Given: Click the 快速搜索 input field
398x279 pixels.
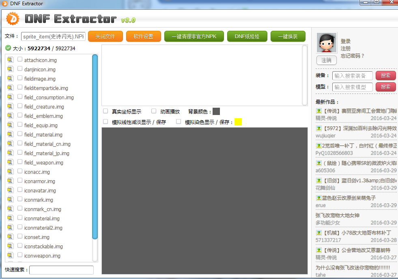Looking at the screenshot, I should (x=61, y=270).
